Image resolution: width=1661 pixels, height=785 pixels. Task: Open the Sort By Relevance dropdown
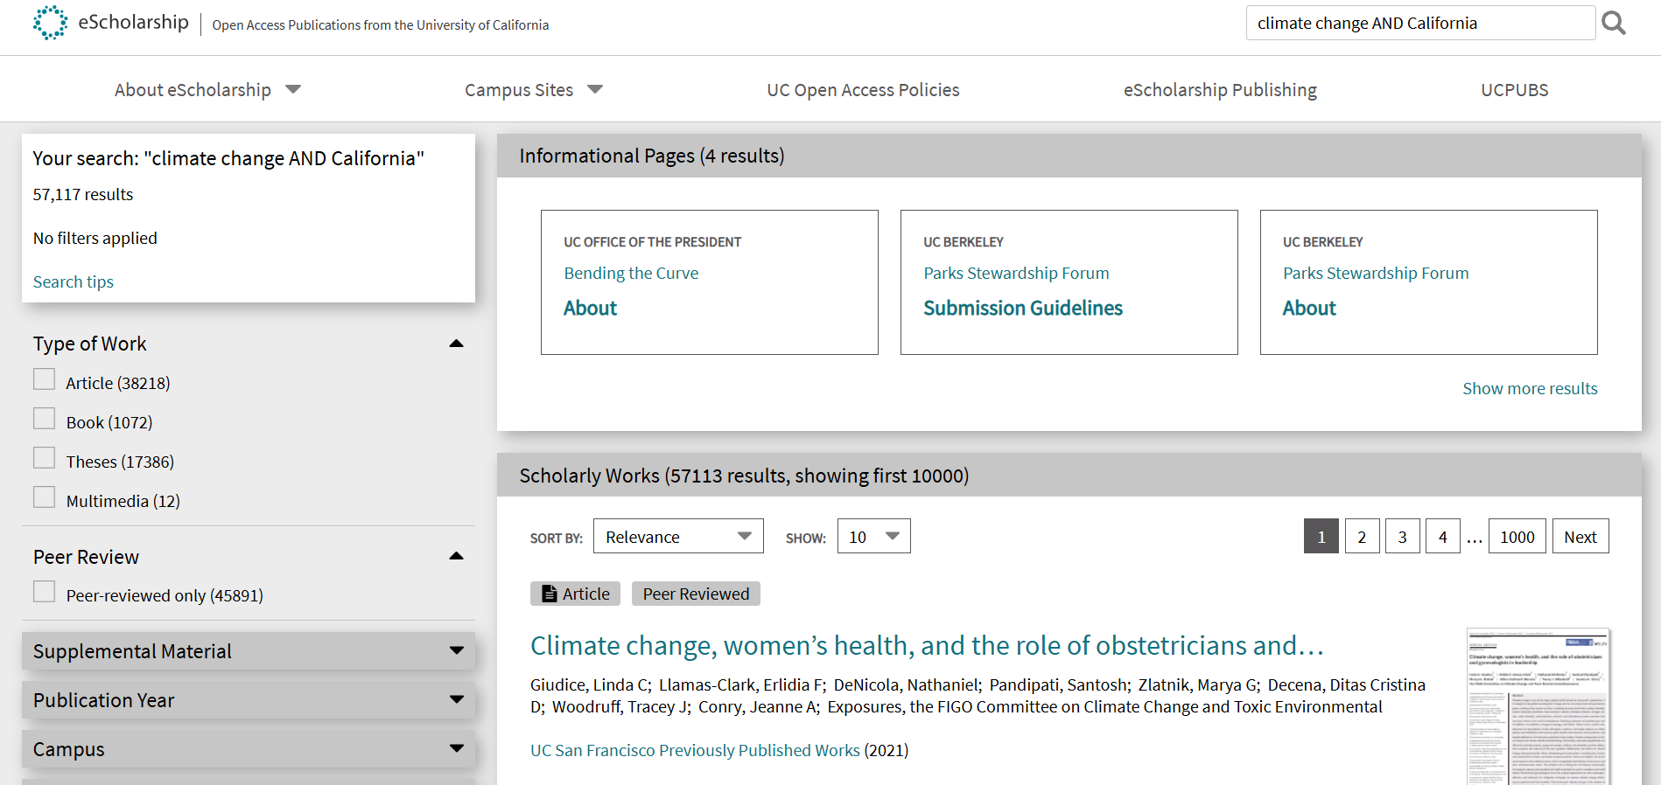pos(677,537)
